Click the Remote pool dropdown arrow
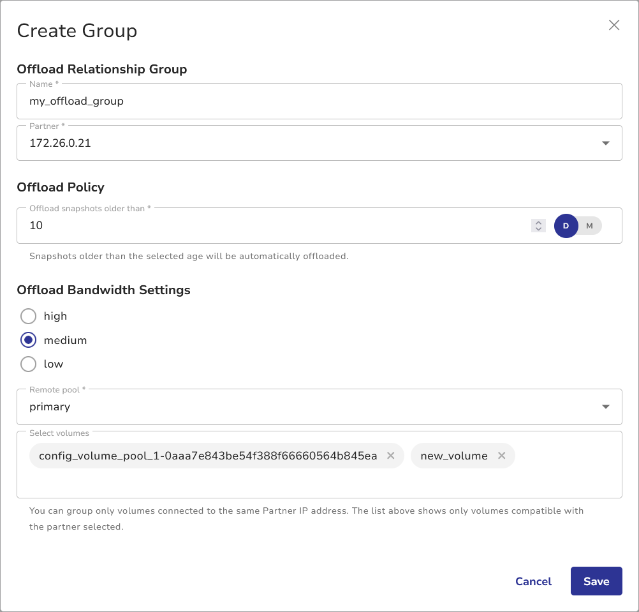The height and width of the screenshot is (612, 639). [605, 407]
